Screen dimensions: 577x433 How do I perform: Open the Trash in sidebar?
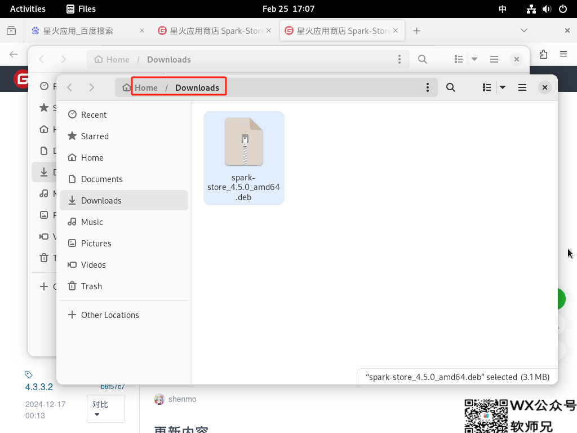pyautogui.click(x=91, y=286)
